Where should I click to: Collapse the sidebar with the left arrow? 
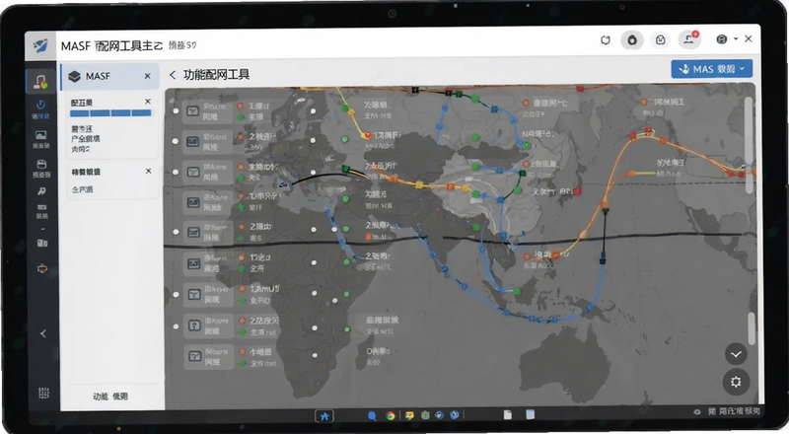point(43,333)
